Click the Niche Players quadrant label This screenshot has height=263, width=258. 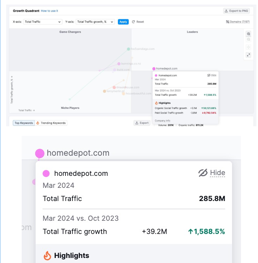70,108
